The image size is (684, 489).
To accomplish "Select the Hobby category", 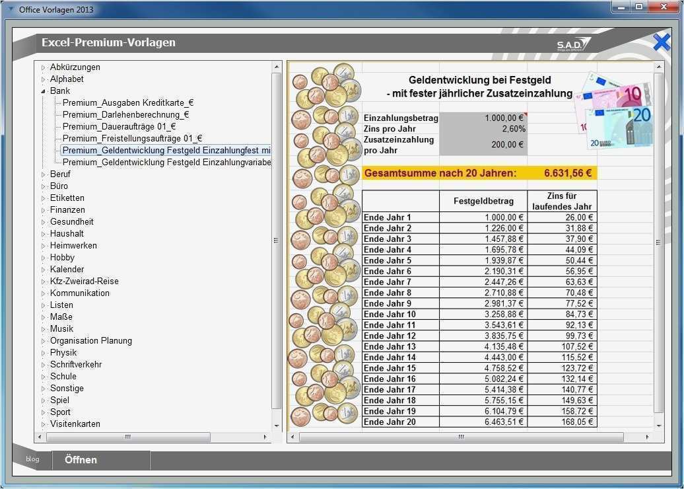I will point(62,257).
